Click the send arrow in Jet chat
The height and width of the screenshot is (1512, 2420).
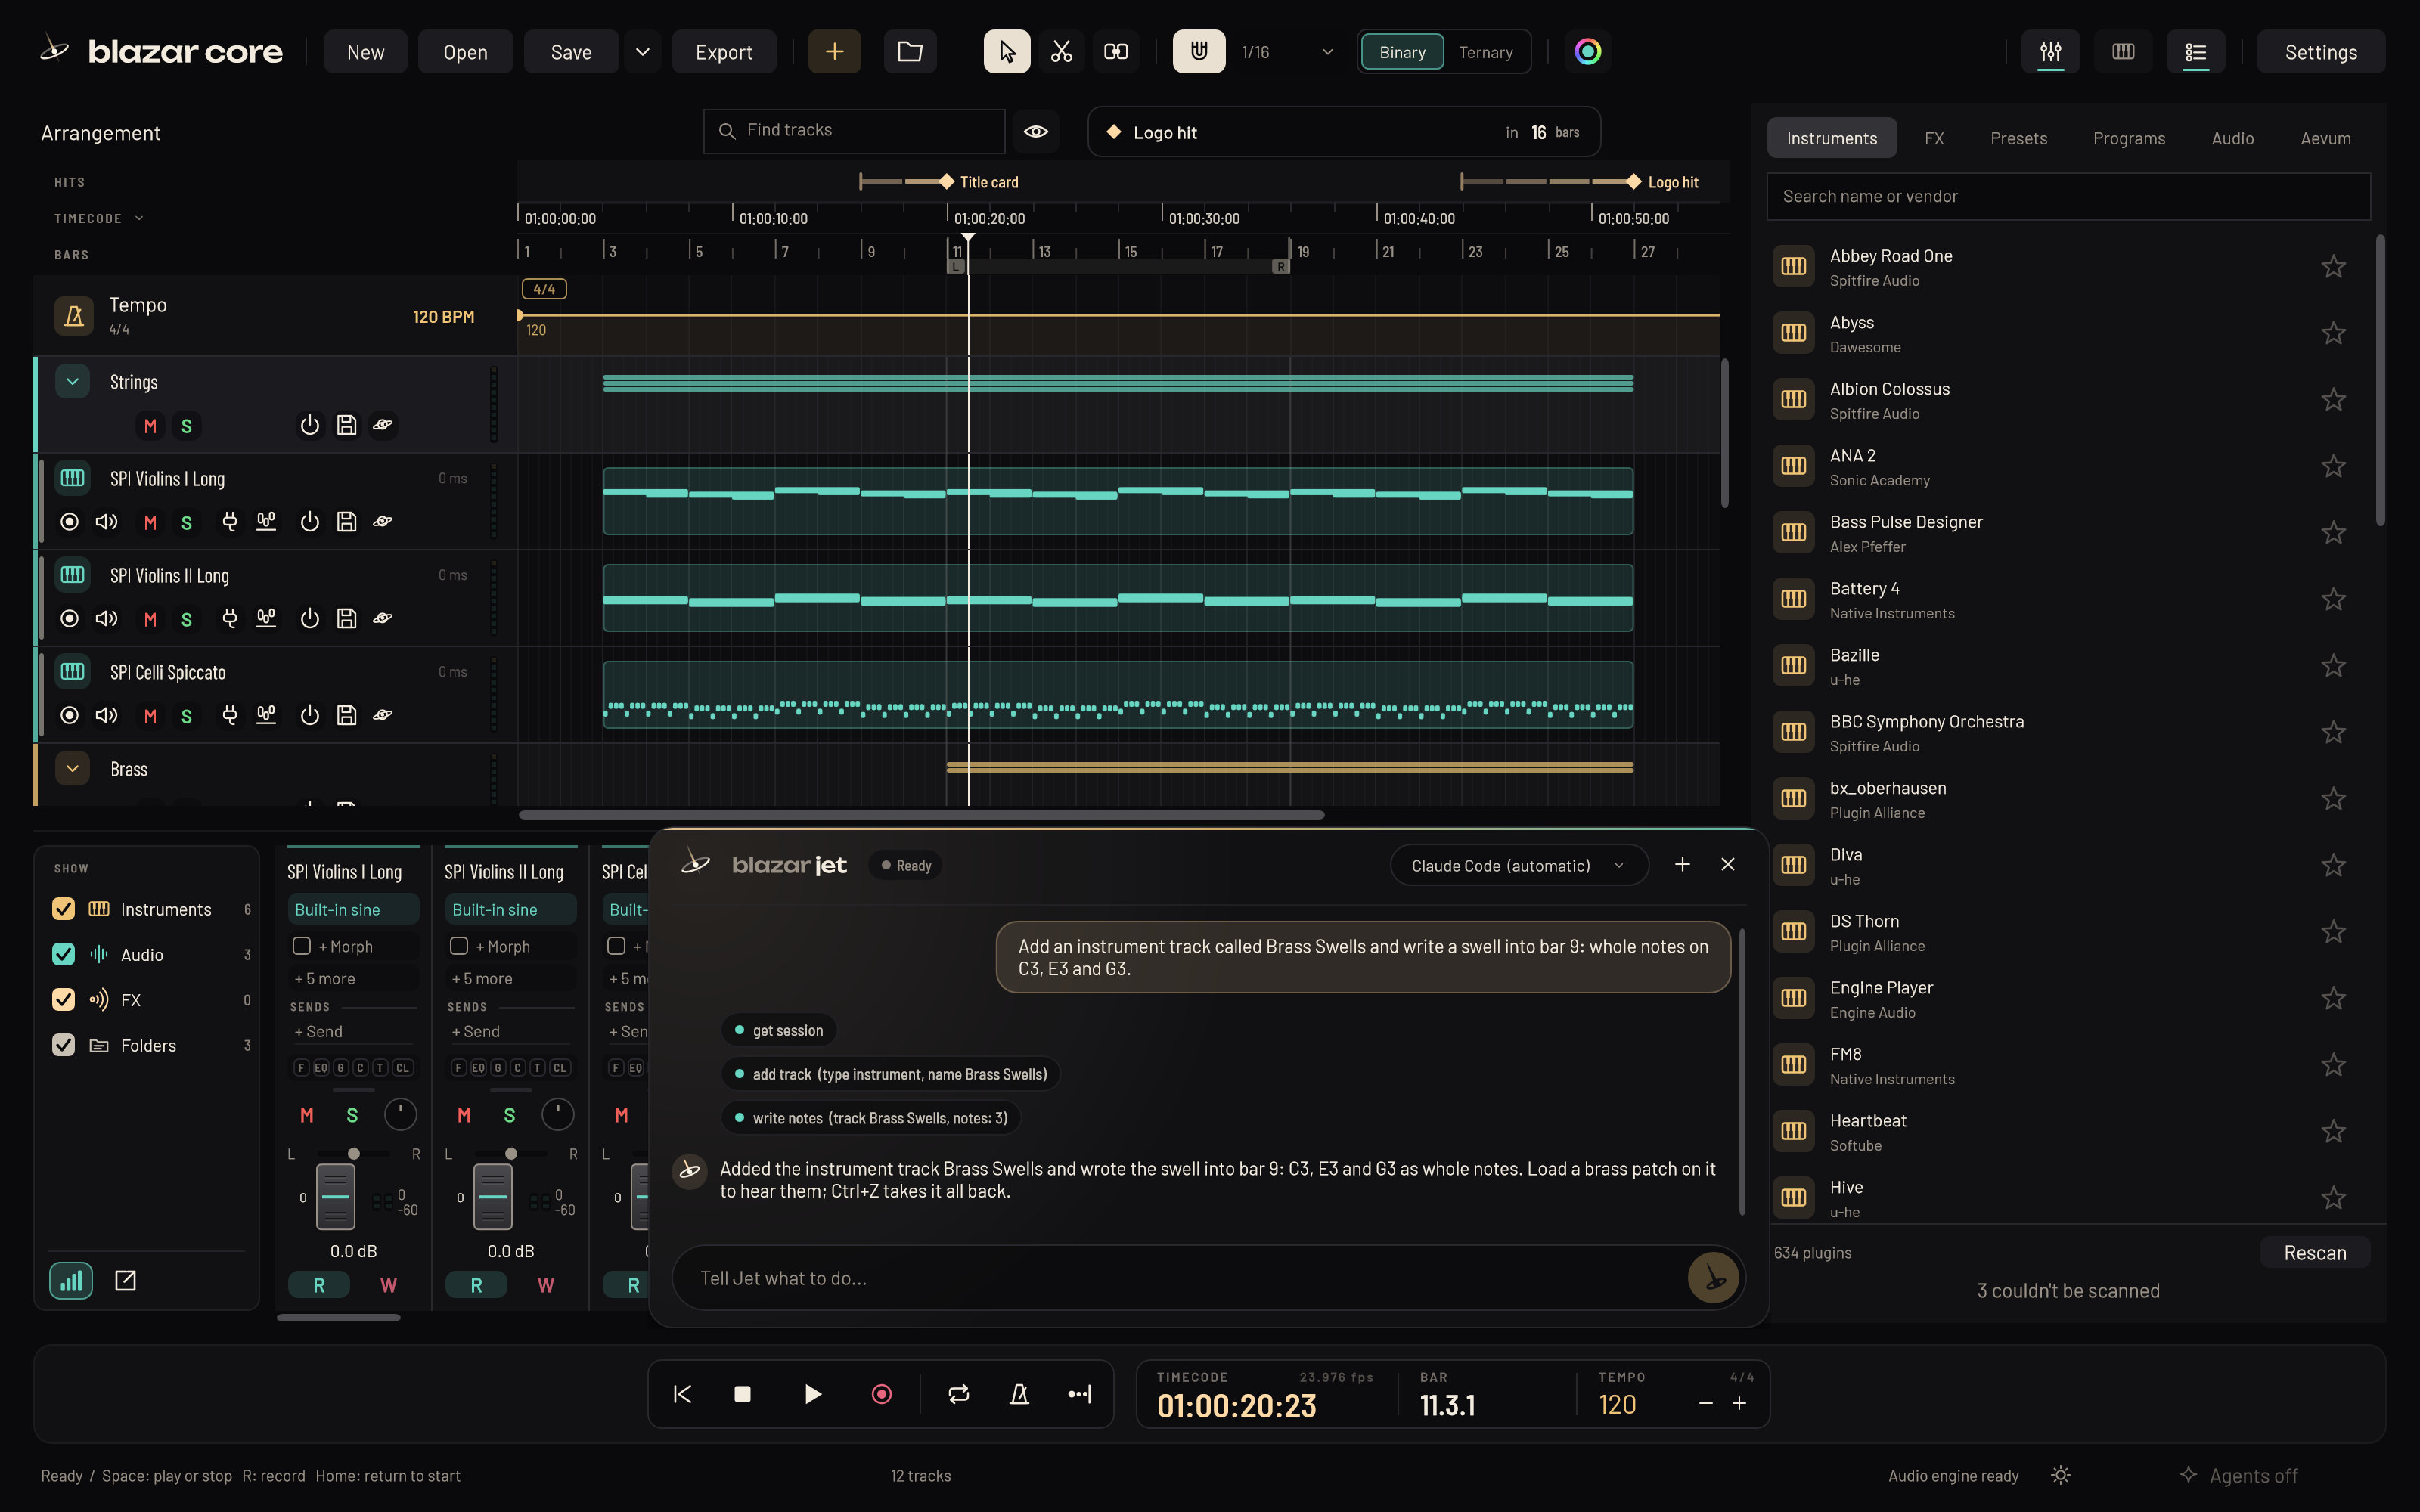[1713, 1278]
